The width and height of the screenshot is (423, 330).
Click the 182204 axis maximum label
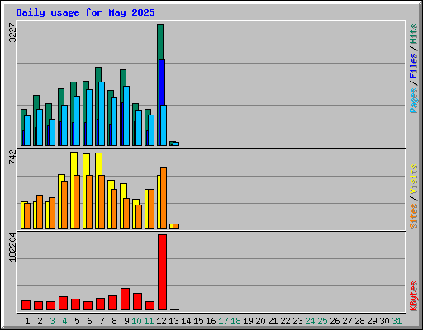click(12, 247)
